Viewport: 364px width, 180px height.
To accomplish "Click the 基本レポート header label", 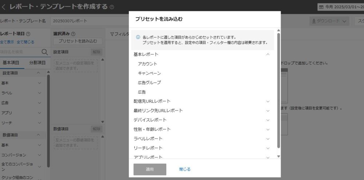I will pyautogui.click(x=146, y=54).
